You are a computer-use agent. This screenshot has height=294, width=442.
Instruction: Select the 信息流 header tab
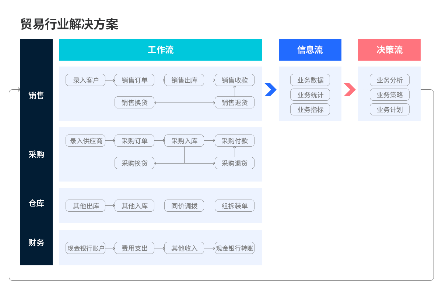[310, 50]
